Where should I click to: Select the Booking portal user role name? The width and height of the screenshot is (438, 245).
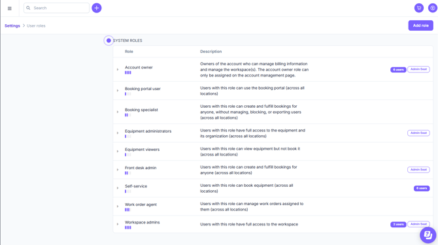(x=143, y=89)
